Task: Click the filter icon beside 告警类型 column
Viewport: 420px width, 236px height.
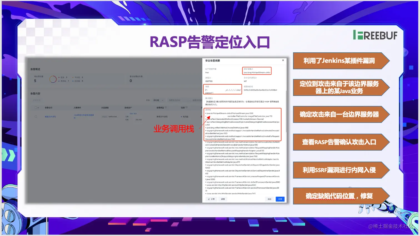Action: [x=166, y=108]
